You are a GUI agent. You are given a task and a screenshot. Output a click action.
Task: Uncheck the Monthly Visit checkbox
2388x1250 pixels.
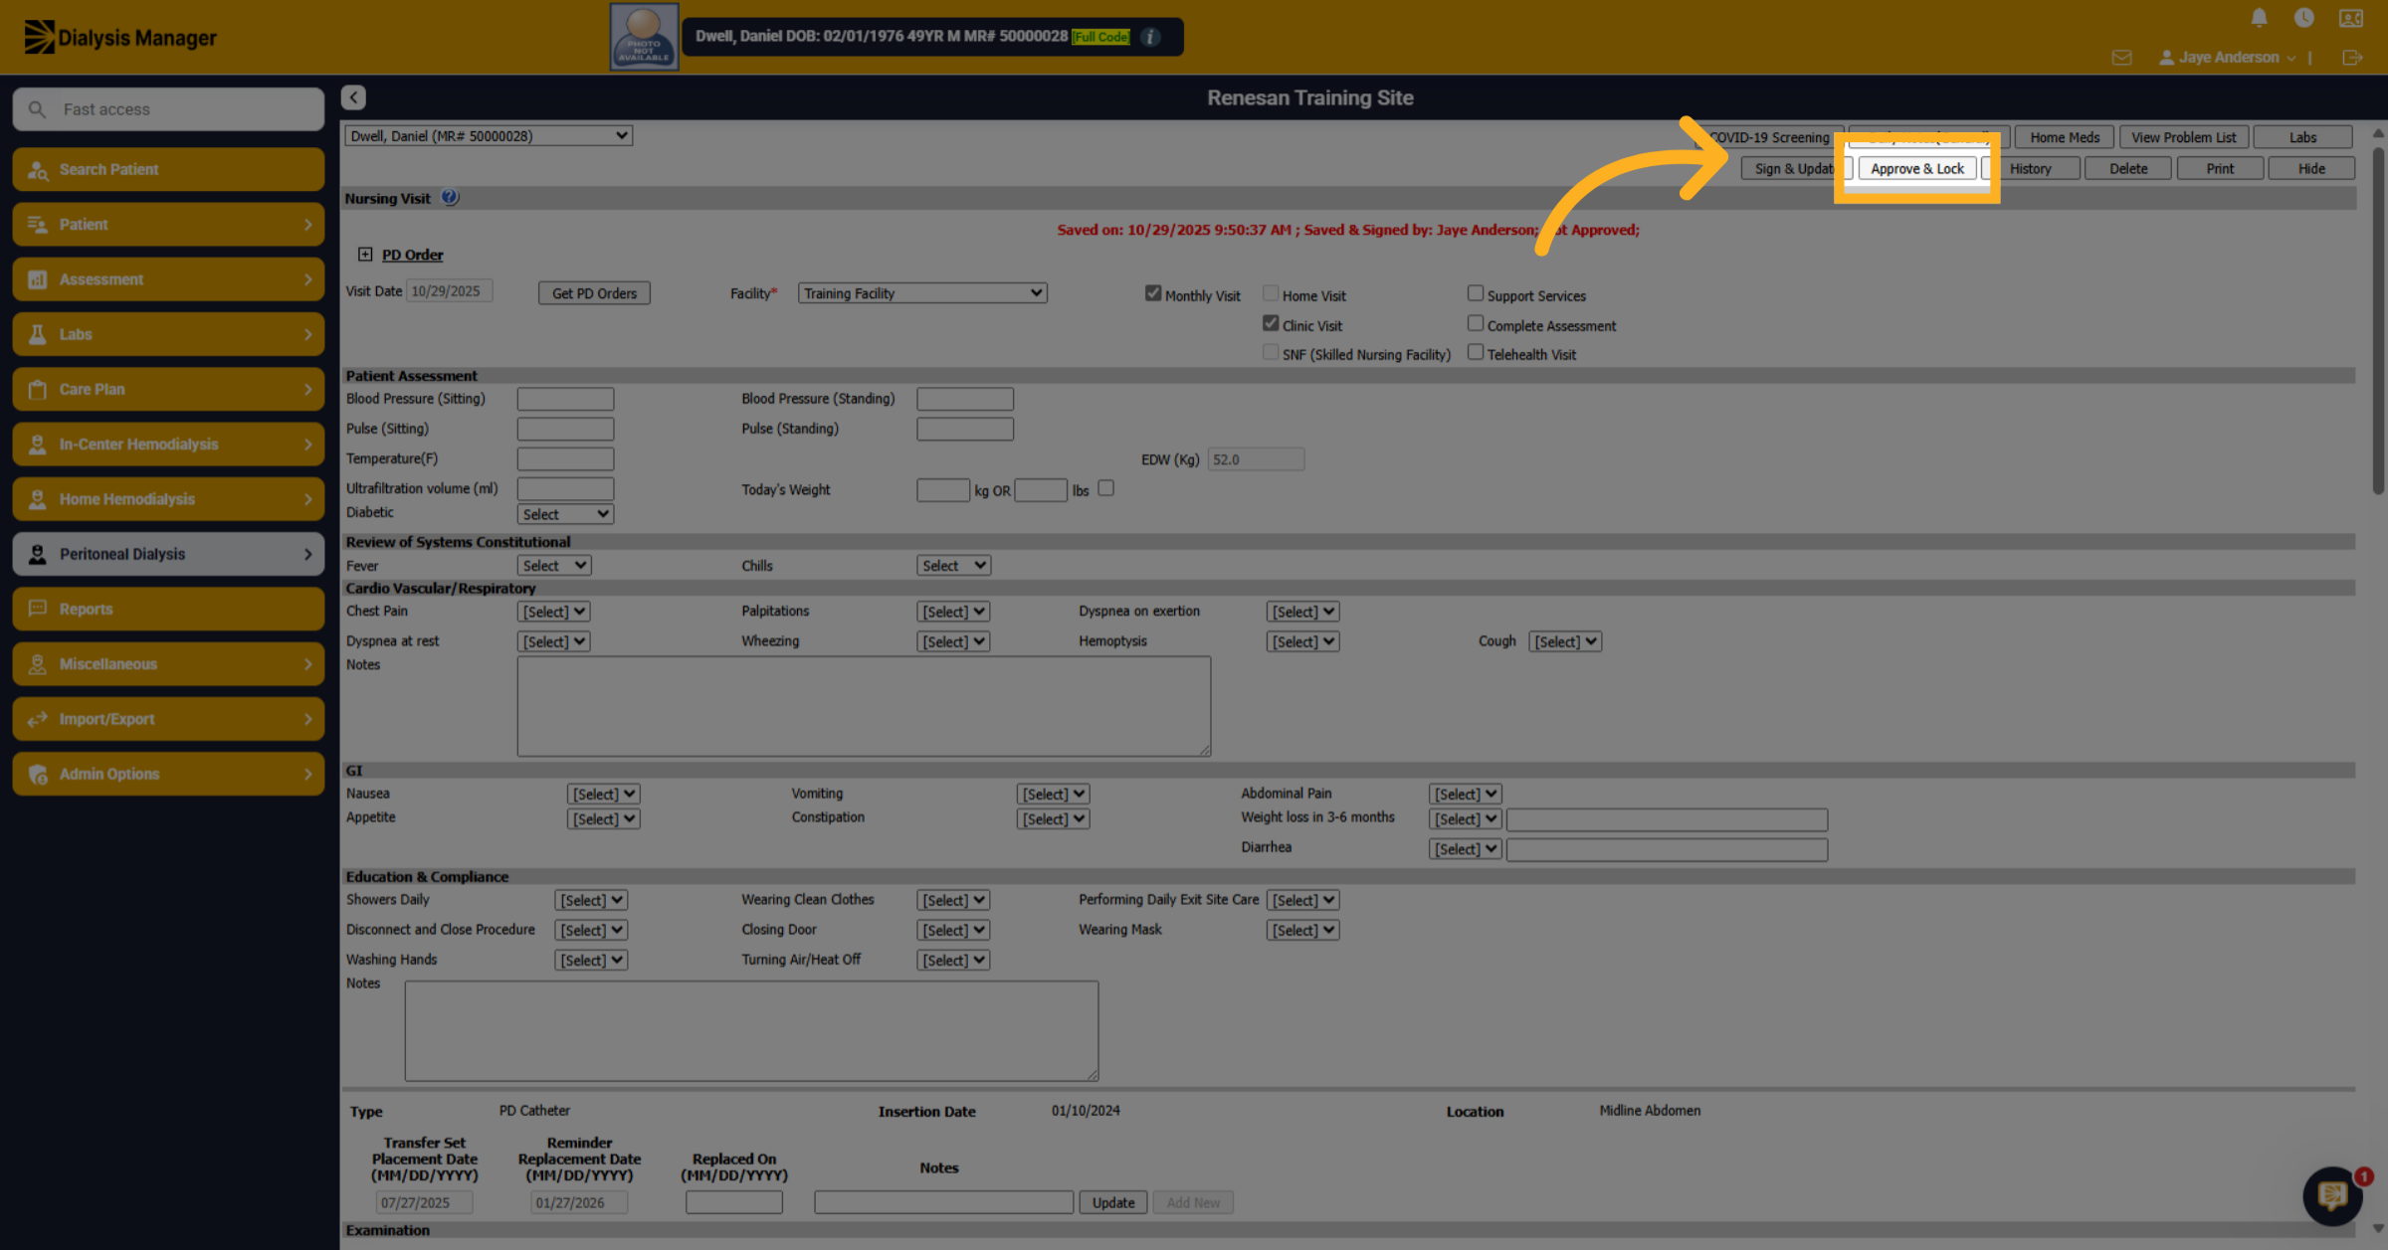pos(1152,293)
